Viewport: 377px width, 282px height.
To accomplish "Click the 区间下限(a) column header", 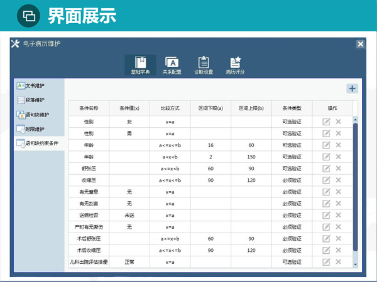I will [x=210, y=108].
